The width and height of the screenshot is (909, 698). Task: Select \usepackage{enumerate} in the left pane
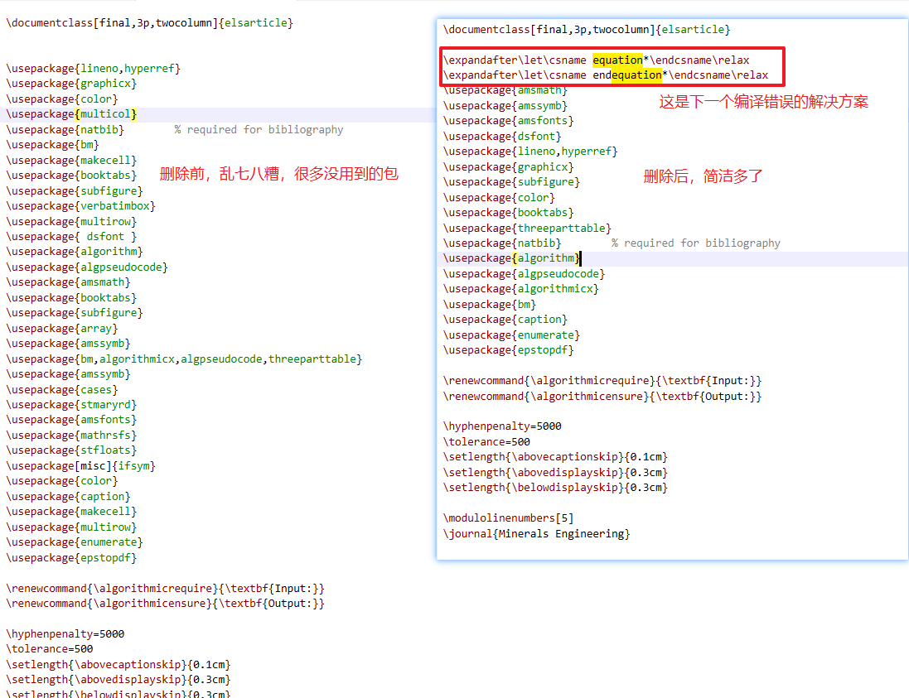pyautogui.click(x=75, y=542)
